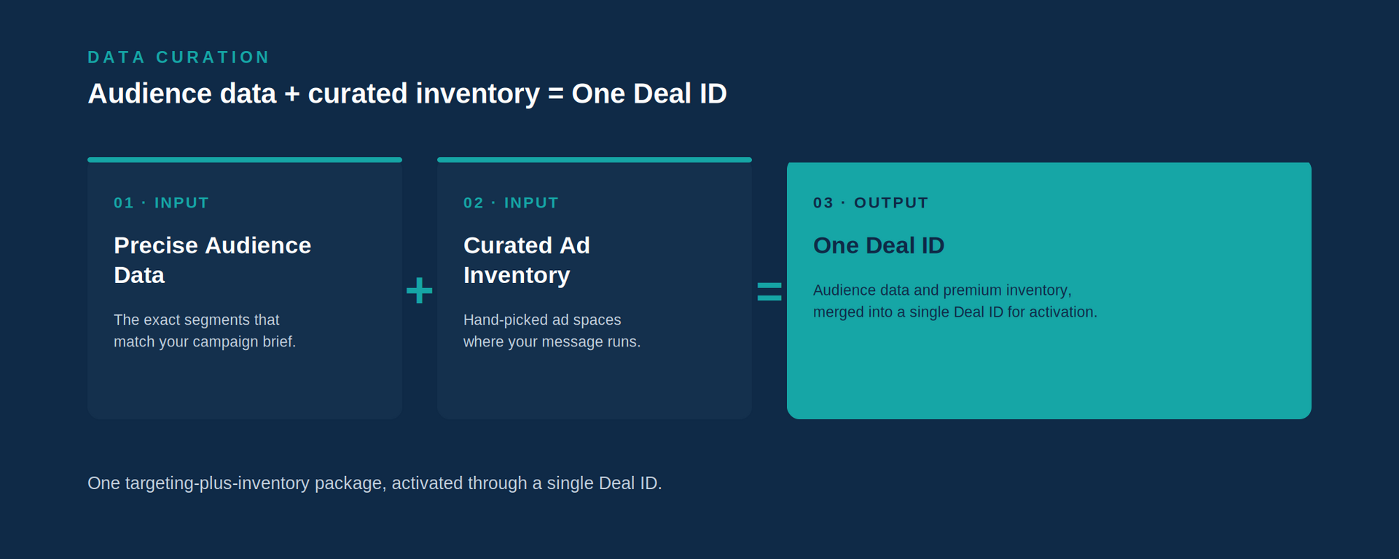Click the One Deal ID card title
Viewport: 1399px width, 559px height.
879,245
